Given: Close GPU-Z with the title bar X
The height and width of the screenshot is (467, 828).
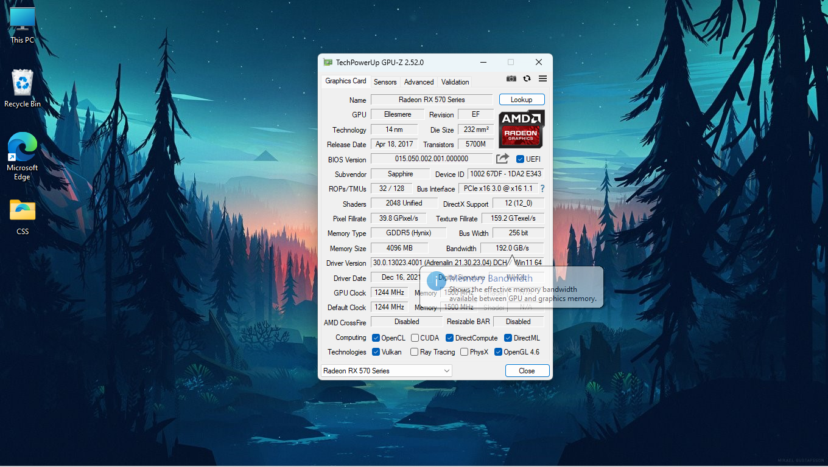Looking at the screenshot, I should coord(539,62).
